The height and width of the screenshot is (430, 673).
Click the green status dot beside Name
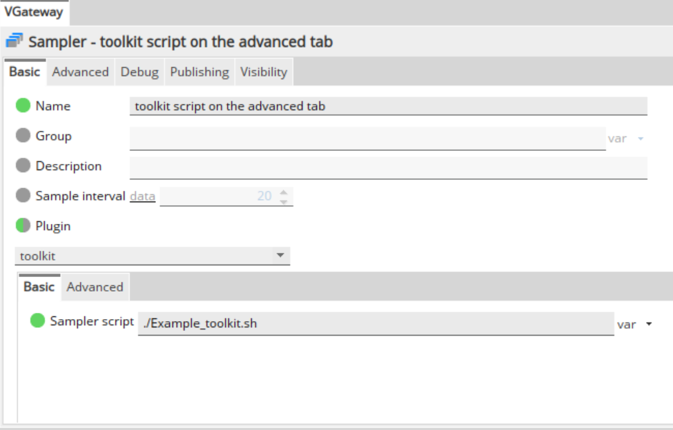[23, 106]
